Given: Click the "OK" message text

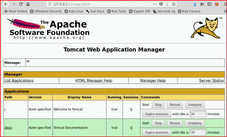Looking at the screenshot, I should [x=28, y=61].
